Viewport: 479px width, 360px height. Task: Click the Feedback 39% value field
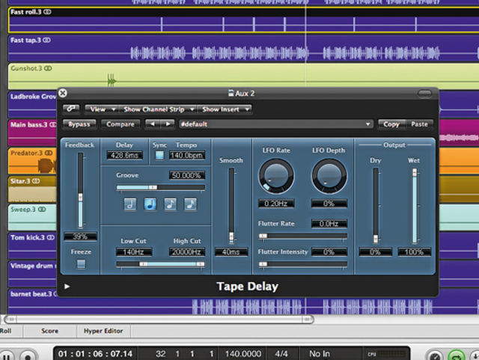click(x=80, y=237)
